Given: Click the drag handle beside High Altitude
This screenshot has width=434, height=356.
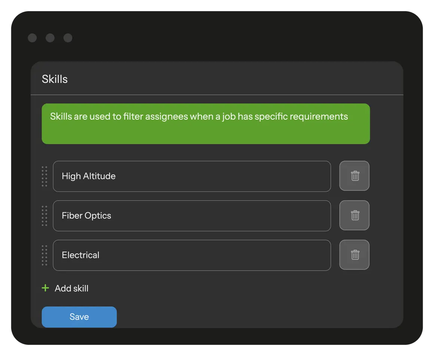Looking at the screenshot, I should click(45, 176).
